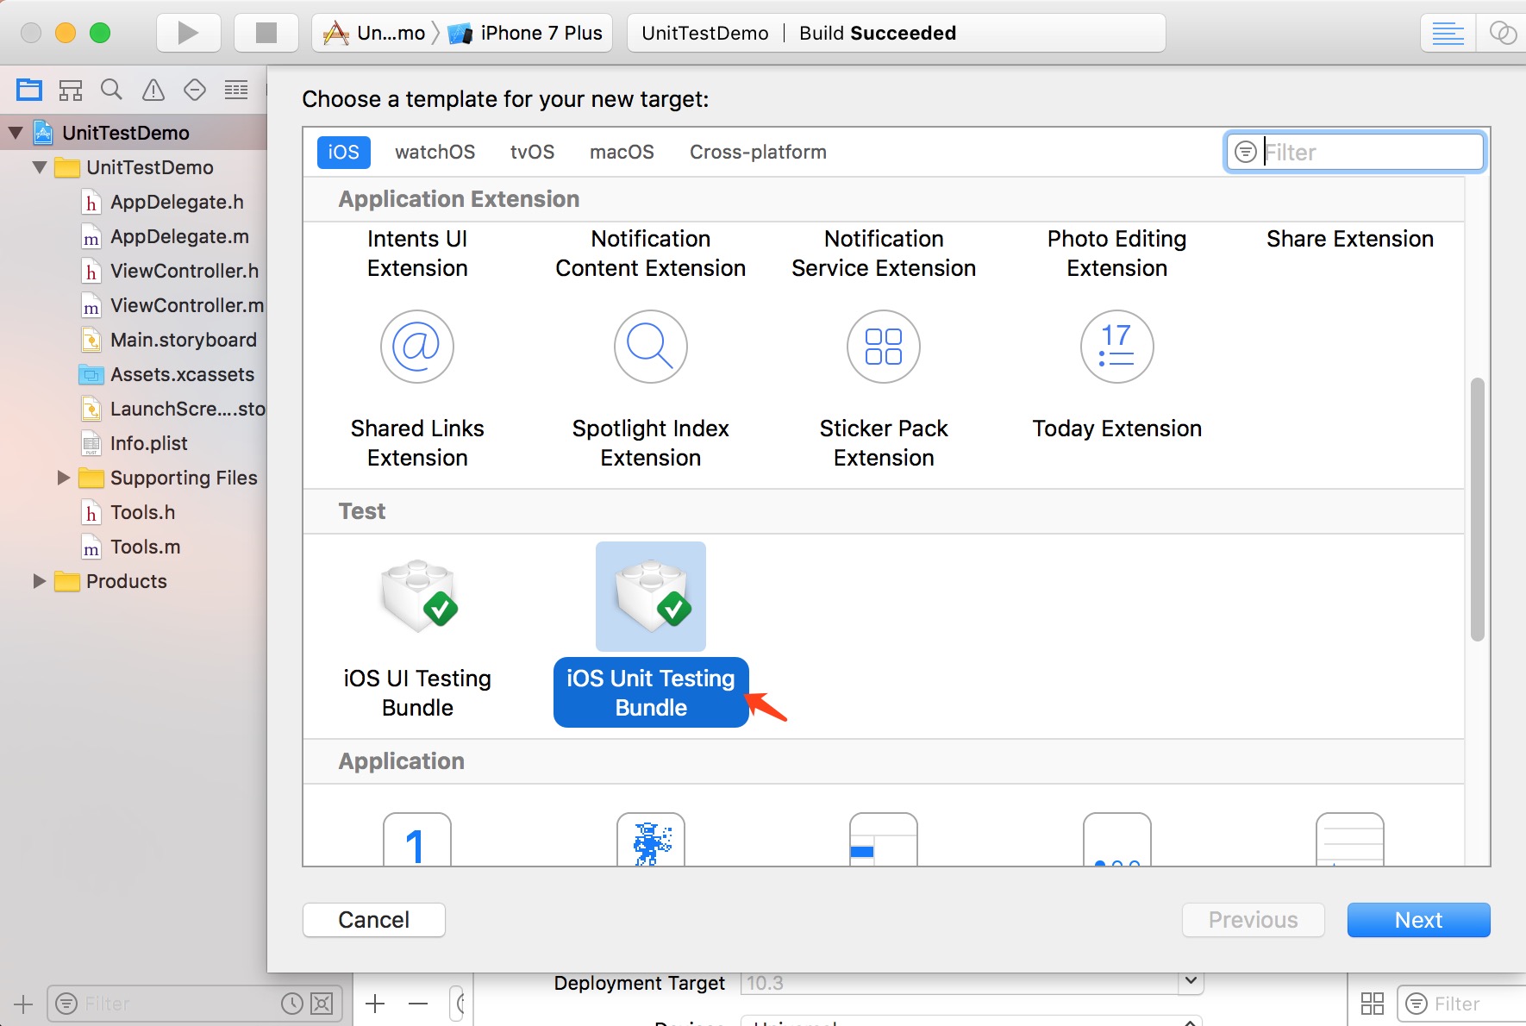The height and width of the screenshot is (1026, 1526).
Task: Select the Assistant editor rings icon
Action: tap(1502, 33)
